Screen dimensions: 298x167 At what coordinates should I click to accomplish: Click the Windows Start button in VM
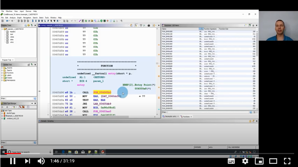[x=3, y=152]
